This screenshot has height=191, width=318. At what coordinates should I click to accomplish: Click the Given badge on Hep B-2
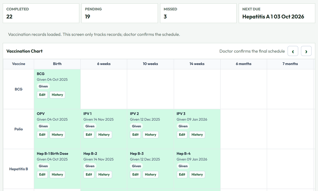point(90,166)
